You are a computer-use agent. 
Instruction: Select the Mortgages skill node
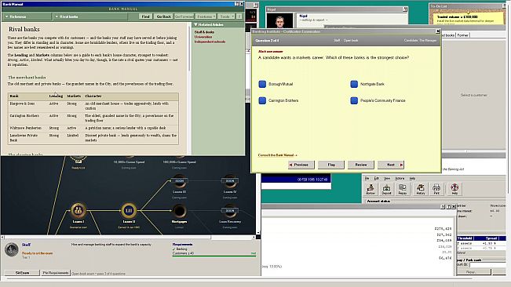point(179,211)
